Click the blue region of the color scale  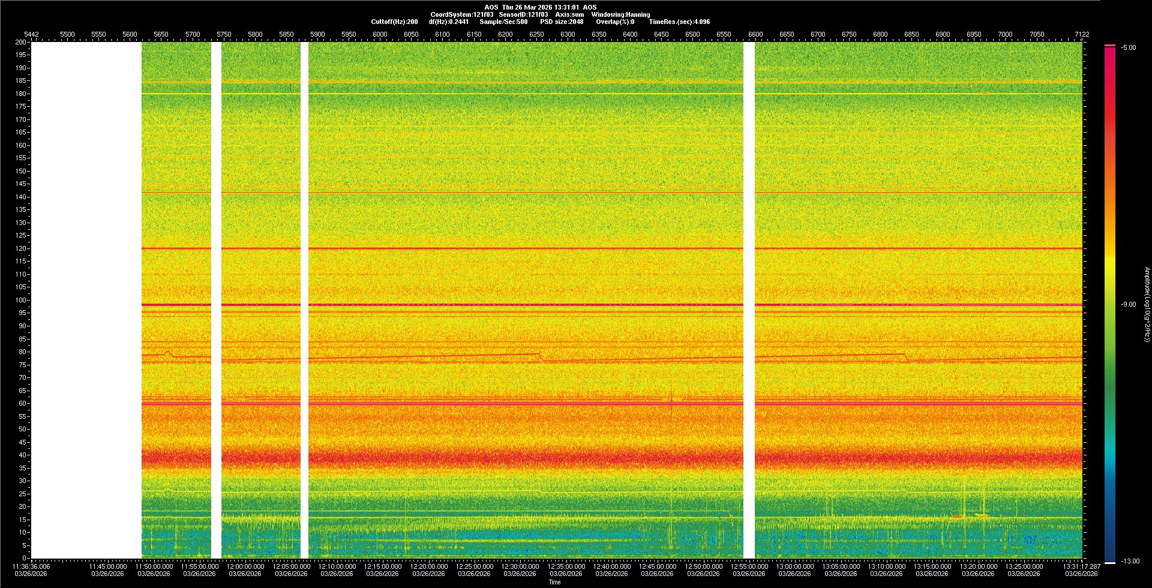[1110, 516]
